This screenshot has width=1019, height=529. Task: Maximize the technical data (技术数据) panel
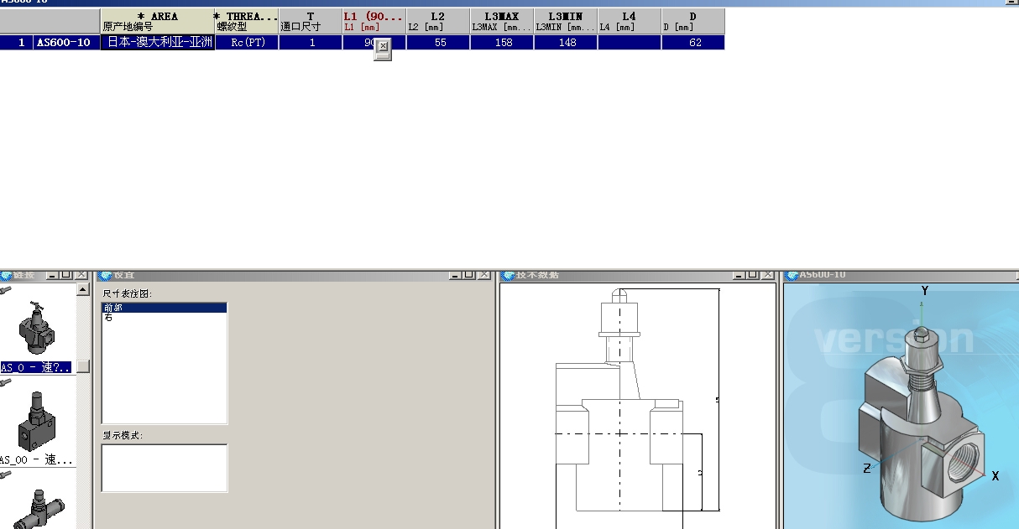pyautogui.click(x=753, y=275)
